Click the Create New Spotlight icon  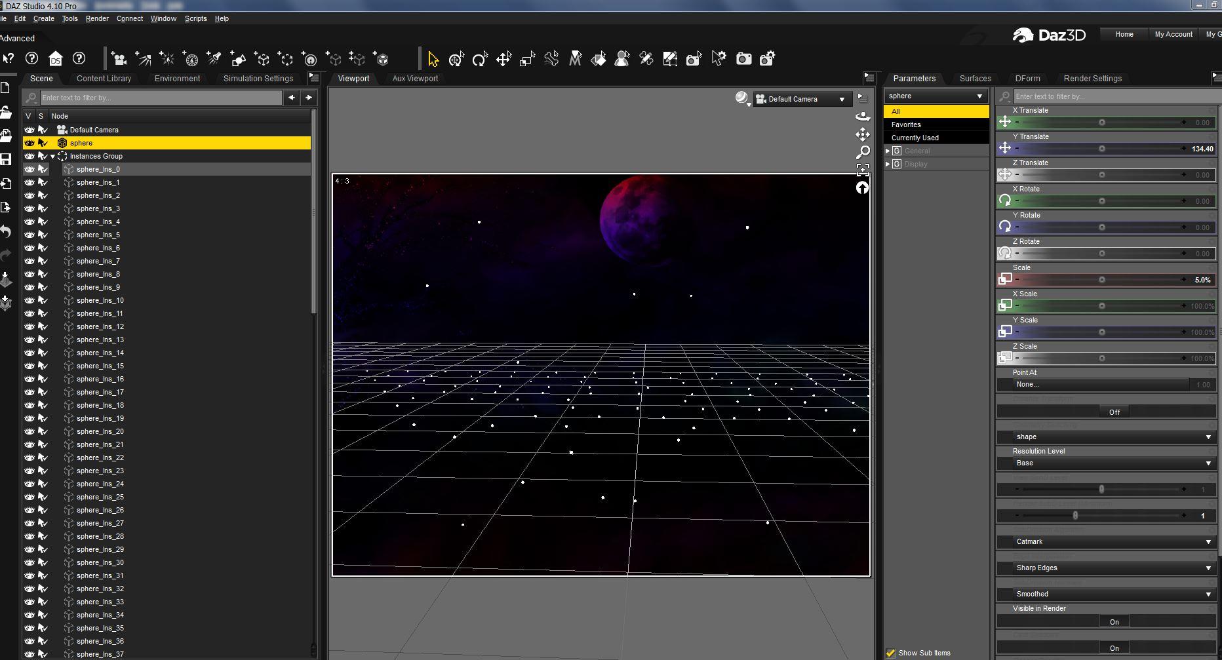pos(214,60)
